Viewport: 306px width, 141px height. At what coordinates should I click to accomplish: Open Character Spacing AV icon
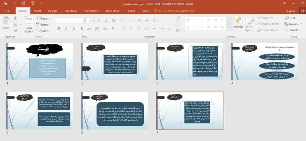pos(97,29)
